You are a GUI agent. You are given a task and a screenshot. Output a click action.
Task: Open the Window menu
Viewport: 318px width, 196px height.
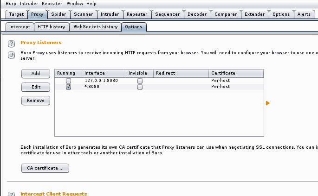pyautogui.click(x=75, y=4)
